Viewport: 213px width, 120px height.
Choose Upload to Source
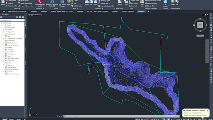[x=151, y=3]
